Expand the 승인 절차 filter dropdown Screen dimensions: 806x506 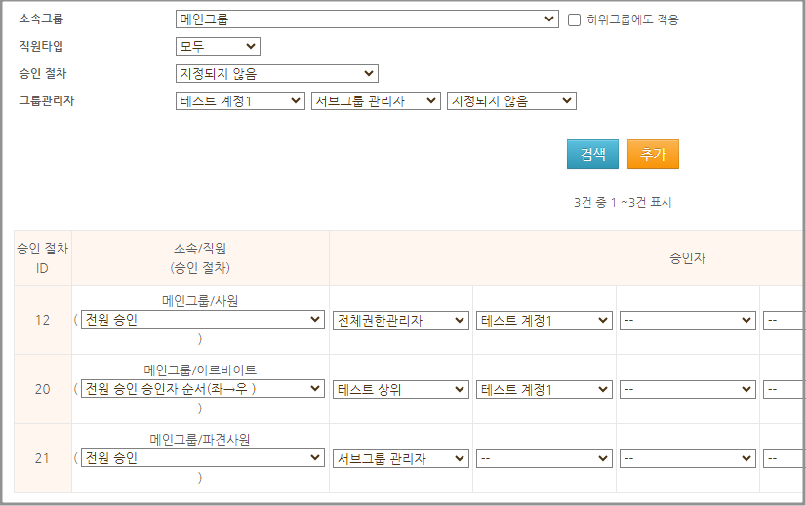(x=276, y=74)
